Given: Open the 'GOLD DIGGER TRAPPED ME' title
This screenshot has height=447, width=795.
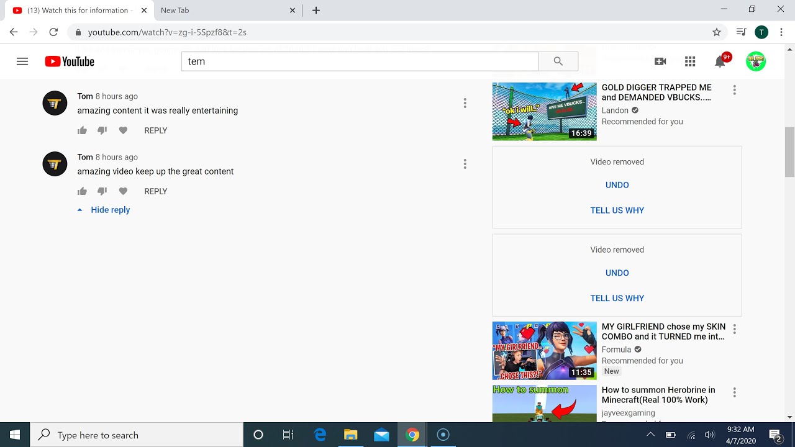Looking at the screenshot, I should [x=656, y=93].
